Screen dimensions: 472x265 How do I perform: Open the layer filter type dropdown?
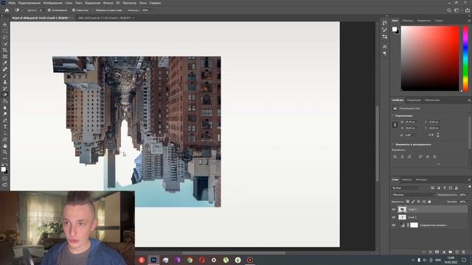point(406,188)
